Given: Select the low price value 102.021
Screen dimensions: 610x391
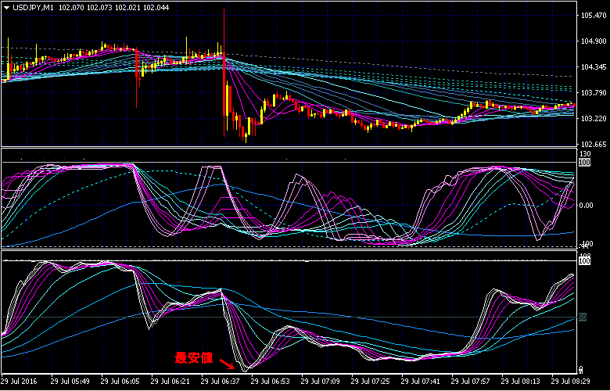Looking at the screenshot, I should pos(127,7).
